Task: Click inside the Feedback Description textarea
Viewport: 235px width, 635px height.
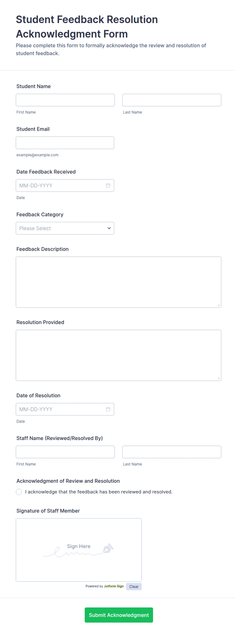Action: (x=119, y=282)
